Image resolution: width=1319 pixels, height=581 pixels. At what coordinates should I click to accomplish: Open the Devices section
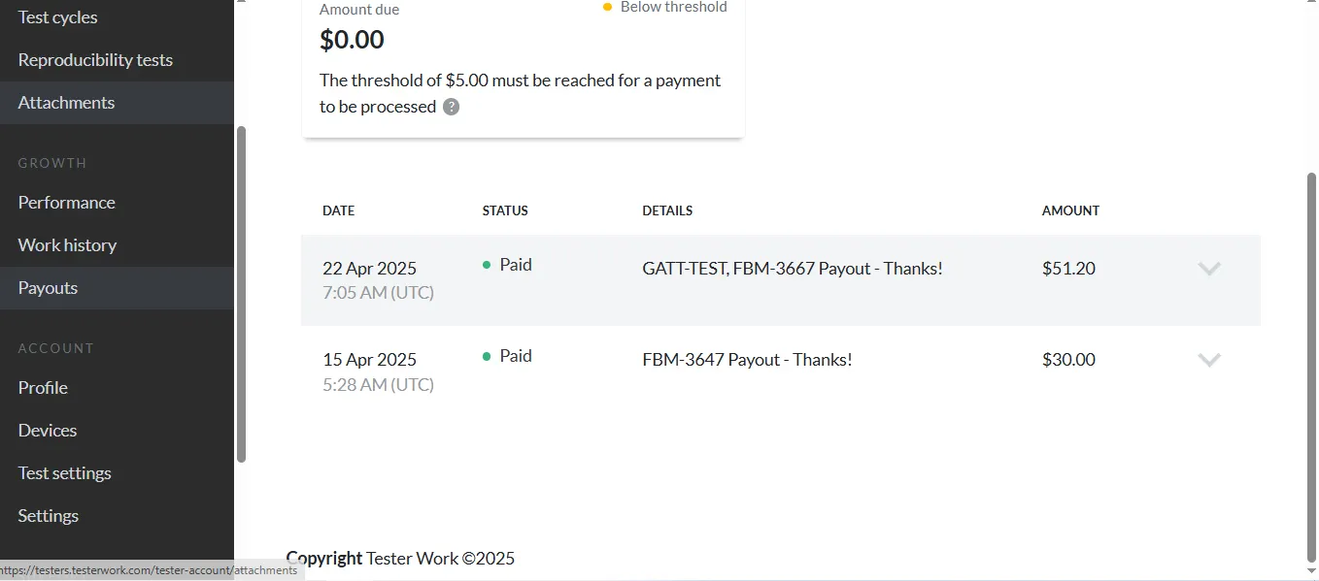click(47, 430)
